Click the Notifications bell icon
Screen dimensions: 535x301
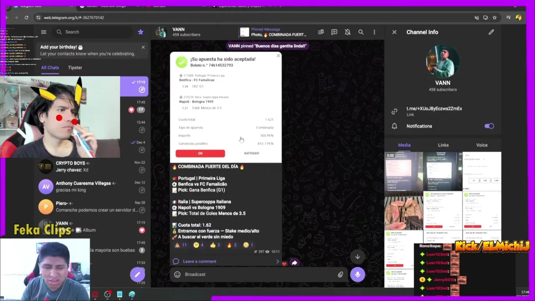pyautogui.click(x=394, y=126)
